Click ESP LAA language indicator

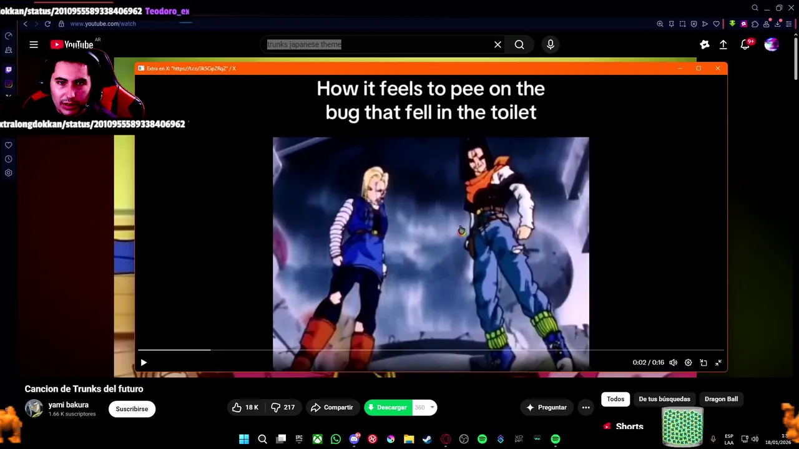click(729, 439)
